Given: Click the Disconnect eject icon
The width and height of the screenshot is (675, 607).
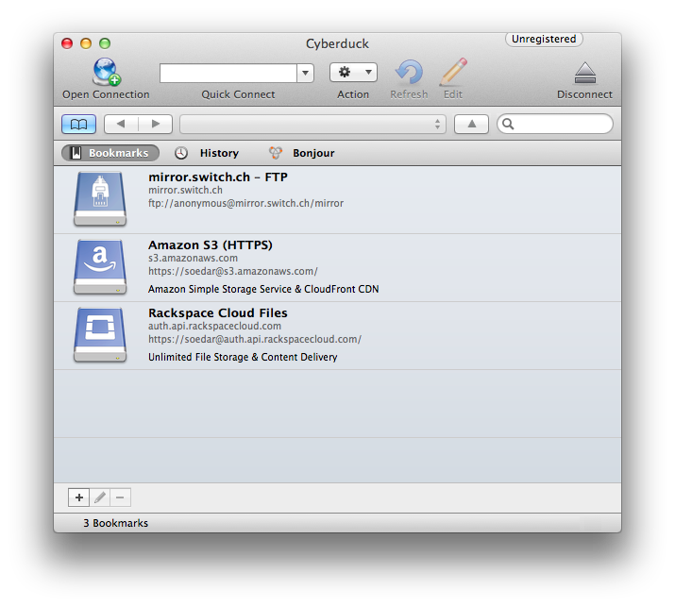Looking at the screenshot, I should [x=585, y=73].
